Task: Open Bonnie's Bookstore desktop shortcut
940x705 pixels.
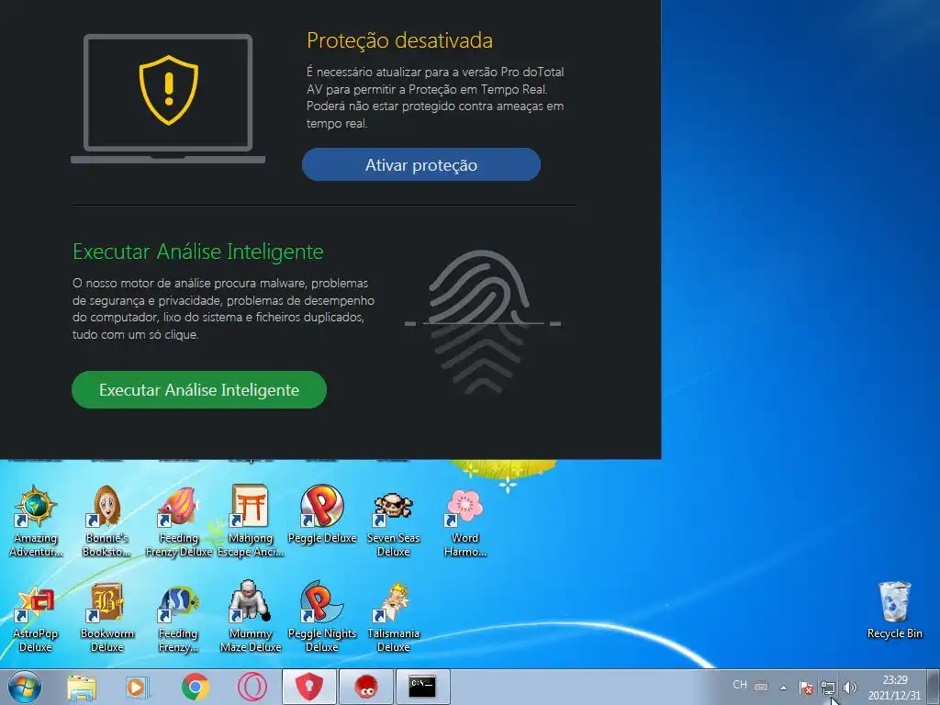Action: coord(106,521)
